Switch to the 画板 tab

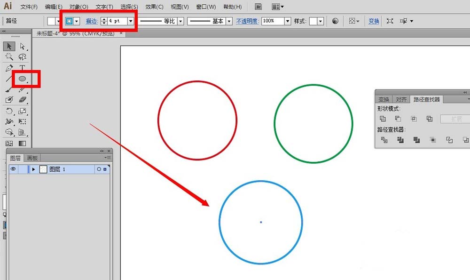pyautogui.click(x=32, y=158)
